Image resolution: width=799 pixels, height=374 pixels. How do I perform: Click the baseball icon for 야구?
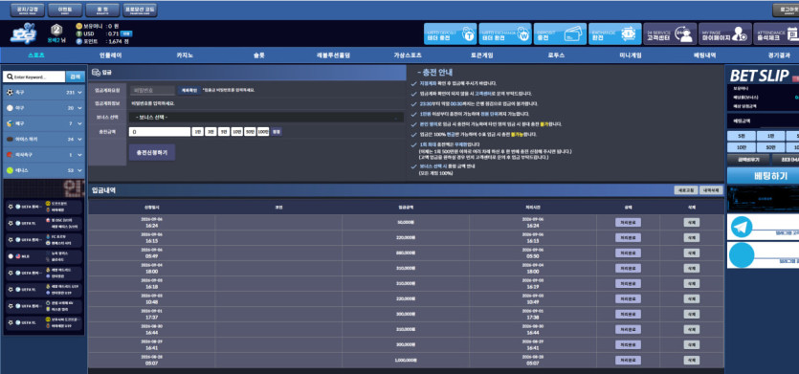pyautogui.click(x=10, y=108)
